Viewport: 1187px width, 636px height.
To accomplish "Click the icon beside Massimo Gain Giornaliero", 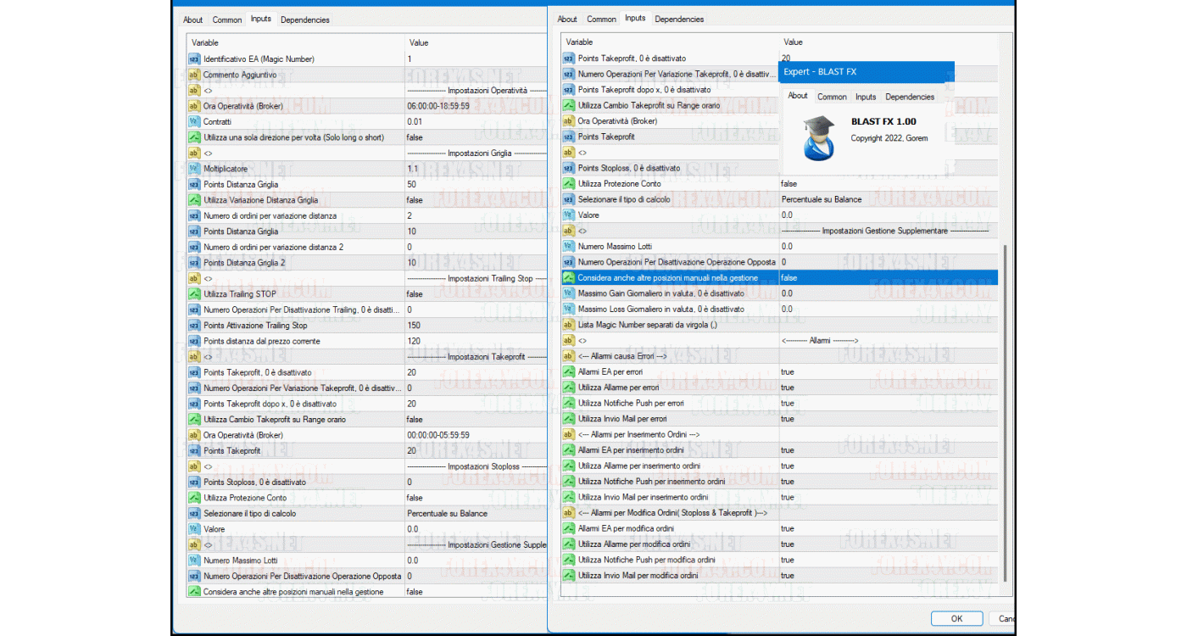I will [x=568, y=293].
